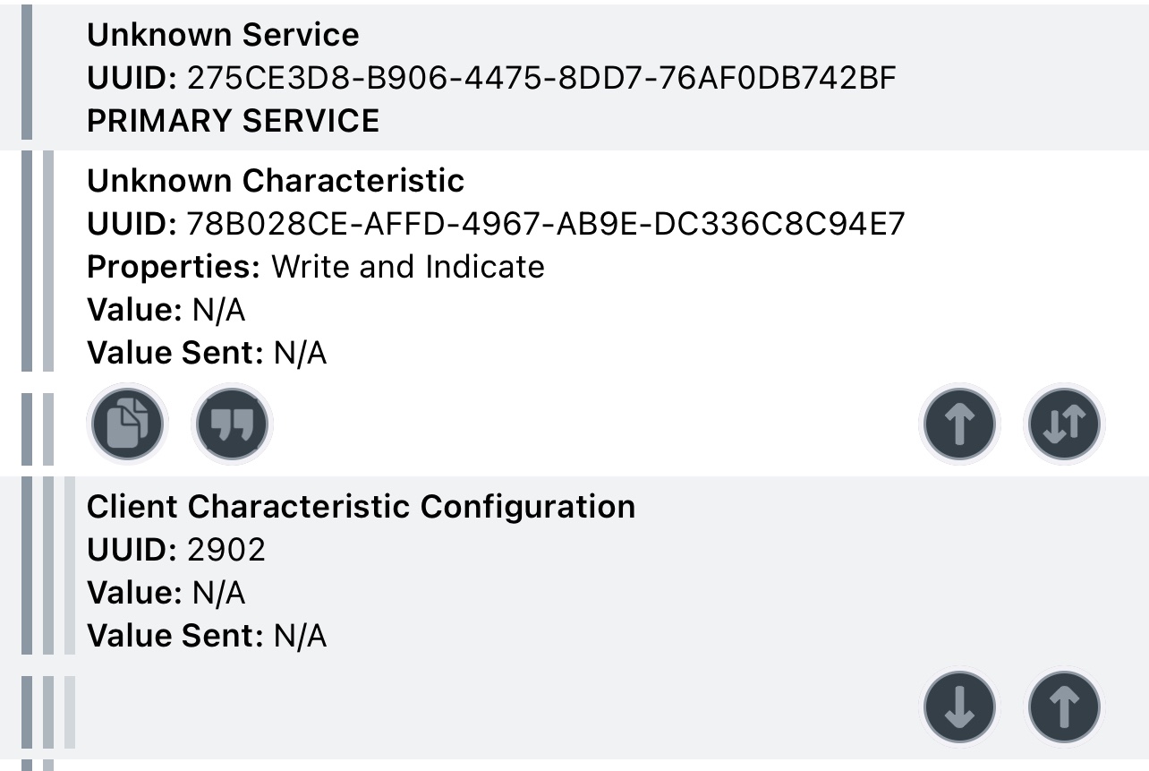Select the Unknown Service header

(x=223, y=35)
